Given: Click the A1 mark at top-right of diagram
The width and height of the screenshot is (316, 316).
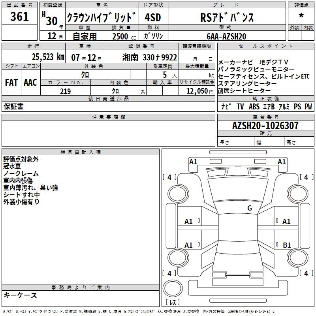Looking at the screenshot, I should [282, 162].
